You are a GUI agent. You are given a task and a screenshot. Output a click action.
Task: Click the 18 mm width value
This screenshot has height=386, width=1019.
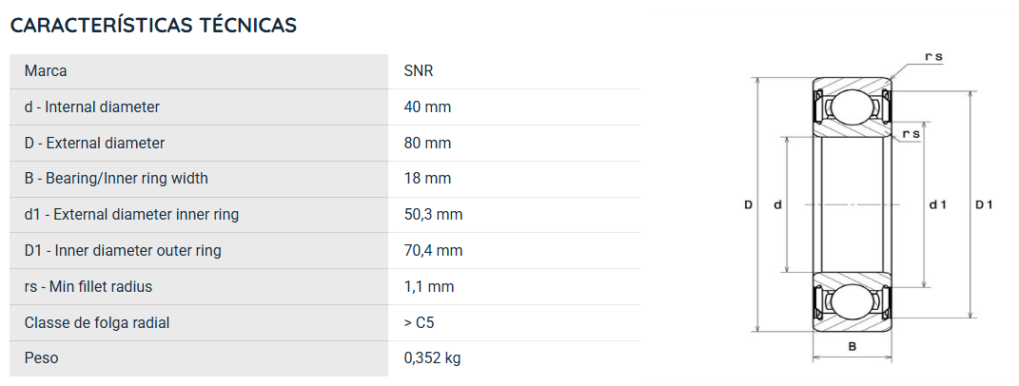(427, 179)
